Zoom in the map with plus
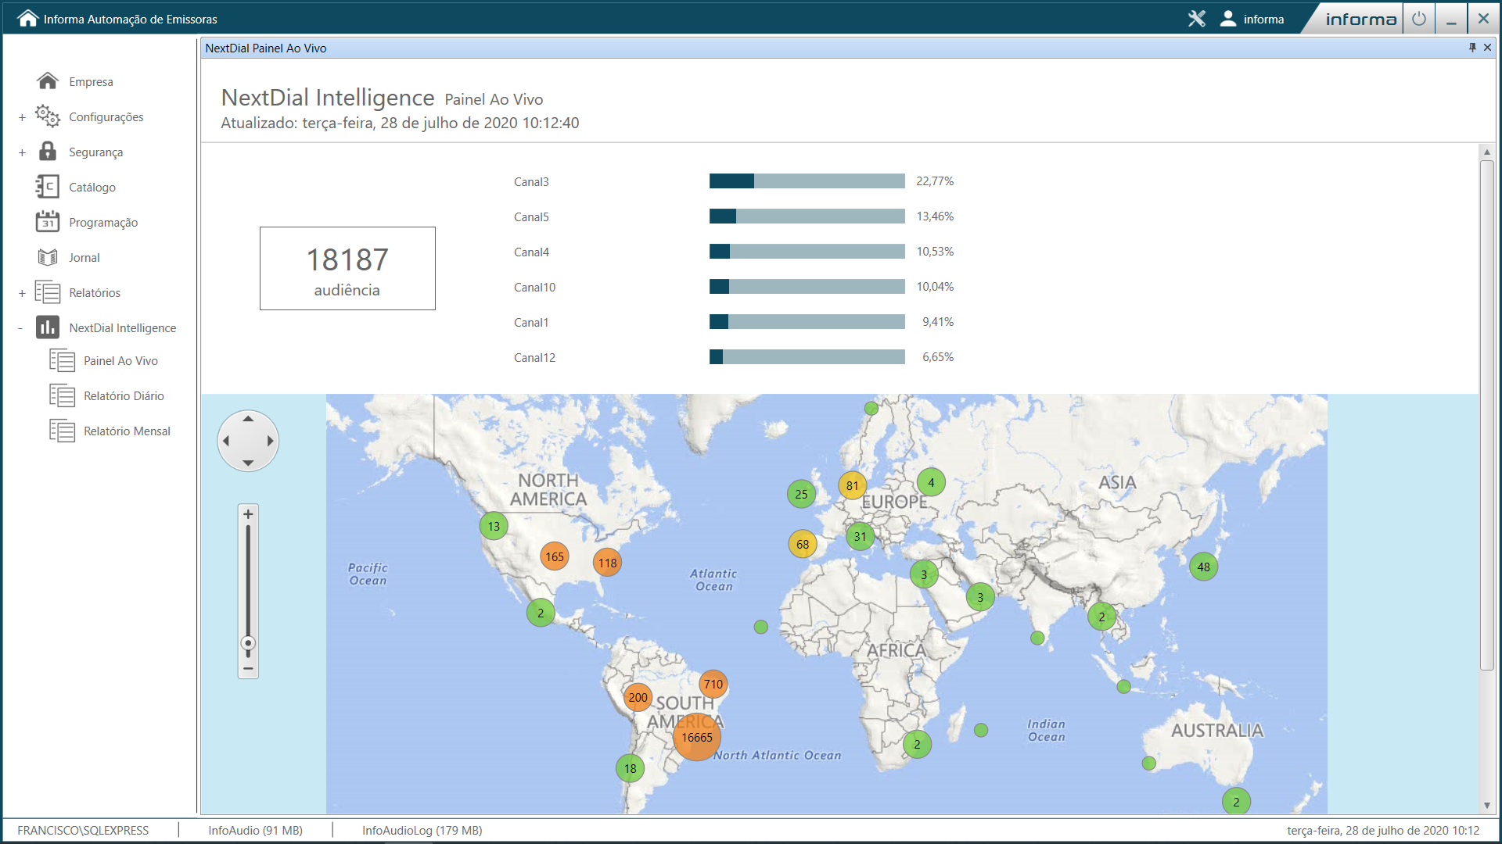The image size is (1502, 844). [x=248, y=514]
